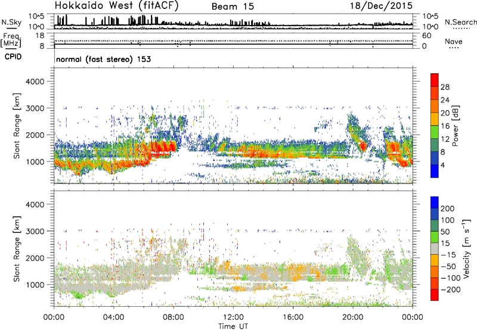This screenshot has height=330, width=477.
Task: Click the 'Power [dB]' colorbar title
Action: pyautogui.click(x=455, y=126)
